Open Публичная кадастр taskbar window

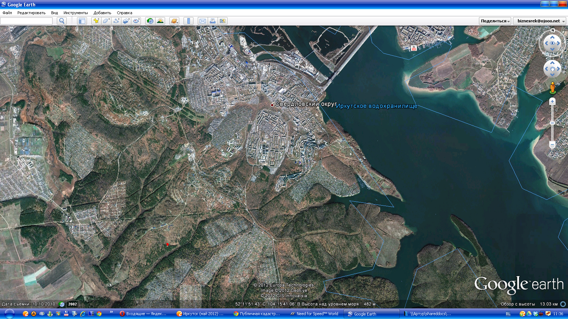click(258, 314)
